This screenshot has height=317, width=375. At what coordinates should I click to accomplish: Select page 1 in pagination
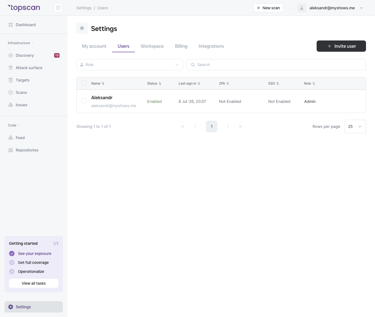212,126
